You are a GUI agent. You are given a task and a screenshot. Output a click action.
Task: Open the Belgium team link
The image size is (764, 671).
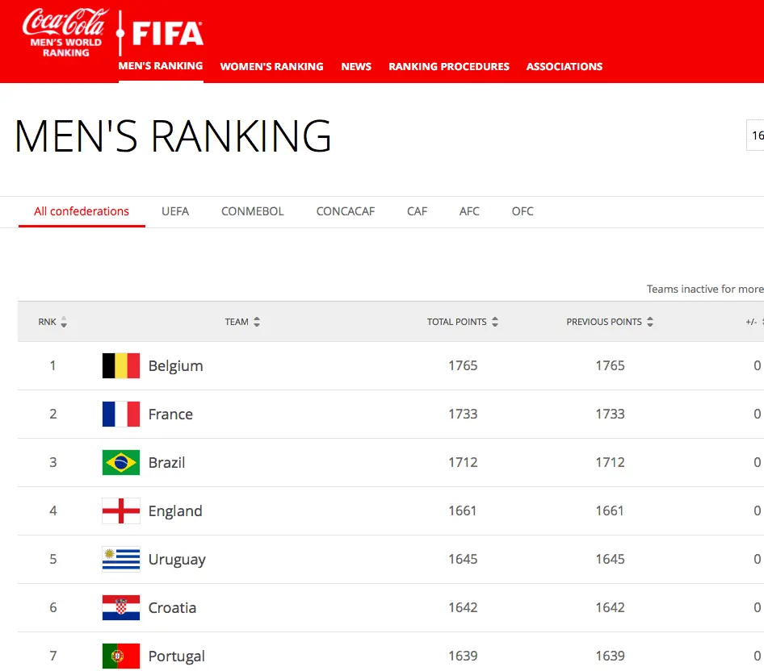tap(175, 366)
